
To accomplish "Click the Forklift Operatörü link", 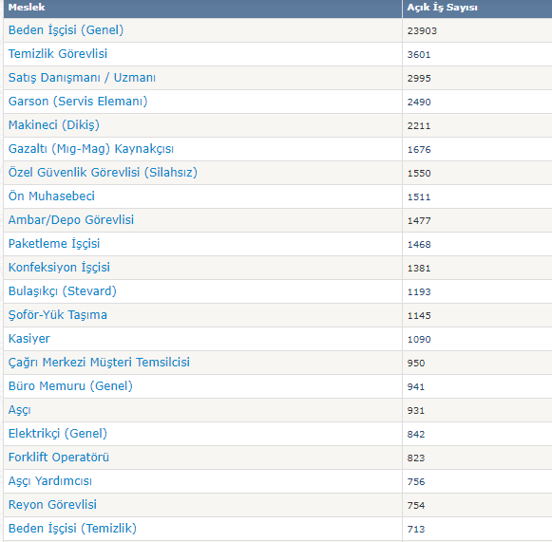I will pyautogui.click(x=59, y=458).
